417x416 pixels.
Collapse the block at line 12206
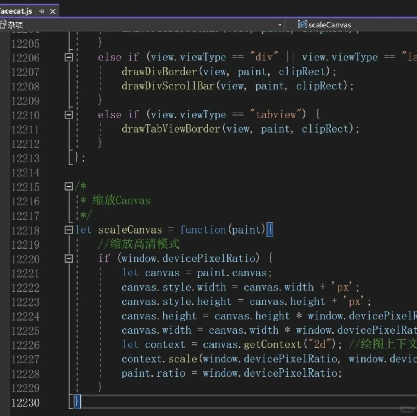(x=69, y=57)
